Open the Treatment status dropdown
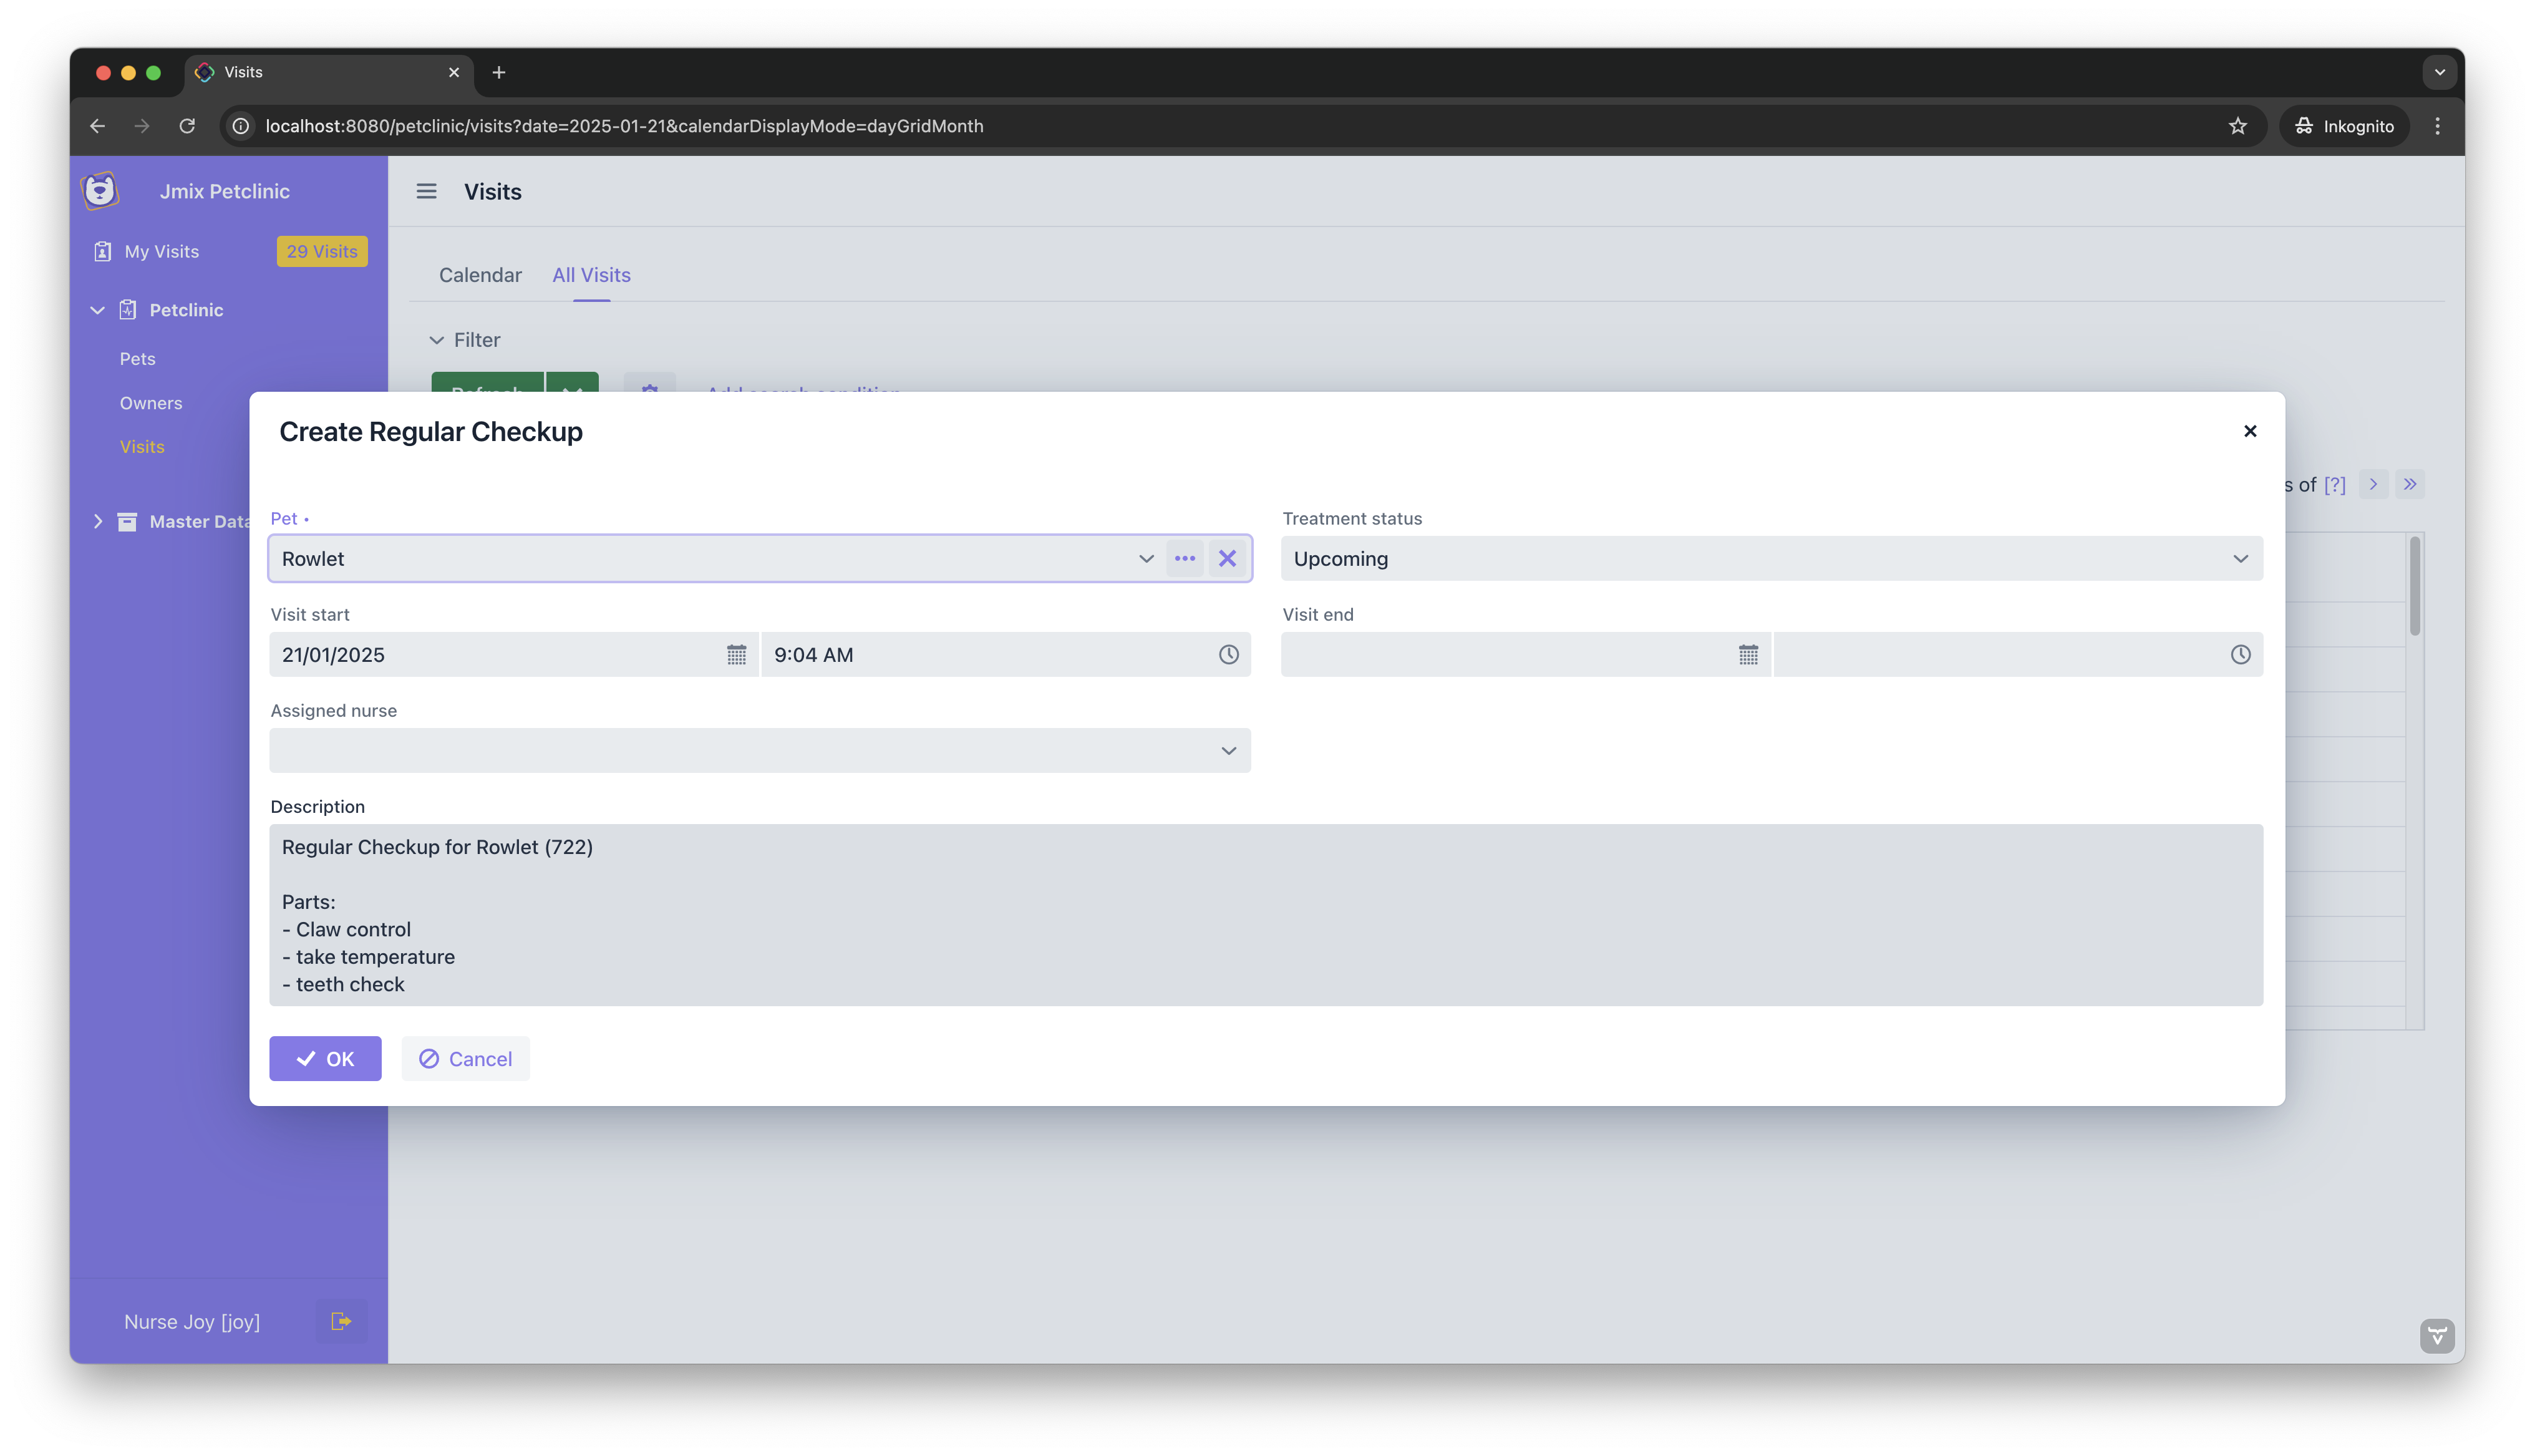 [2240, 559]
